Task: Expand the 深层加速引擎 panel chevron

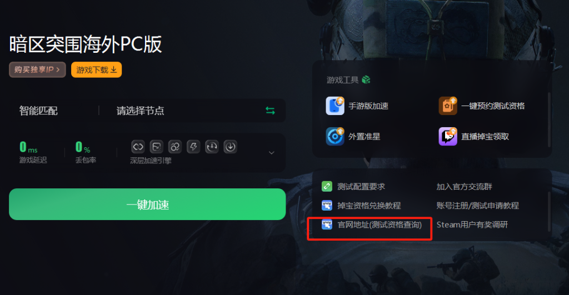Action: click(271, 153)
